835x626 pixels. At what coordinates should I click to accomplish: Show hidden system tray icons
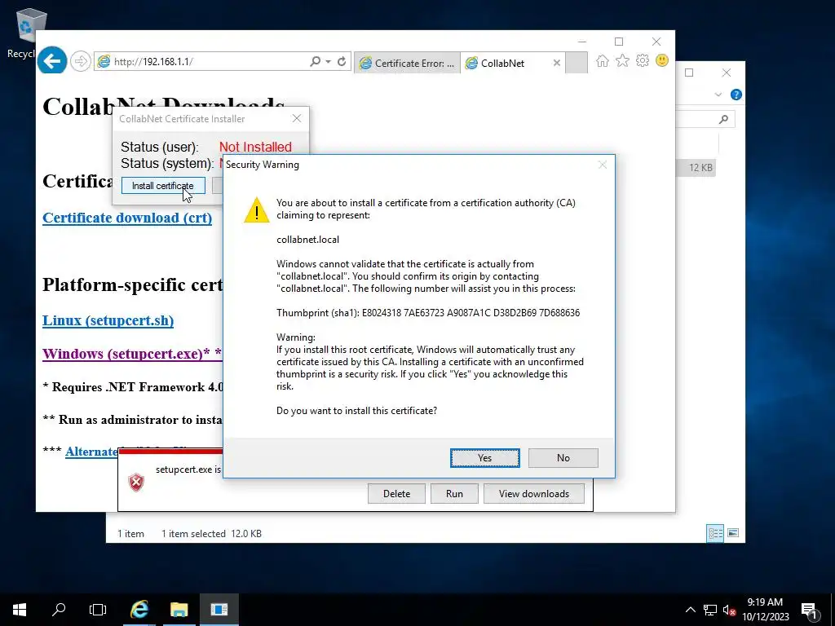tap(690, 610)
